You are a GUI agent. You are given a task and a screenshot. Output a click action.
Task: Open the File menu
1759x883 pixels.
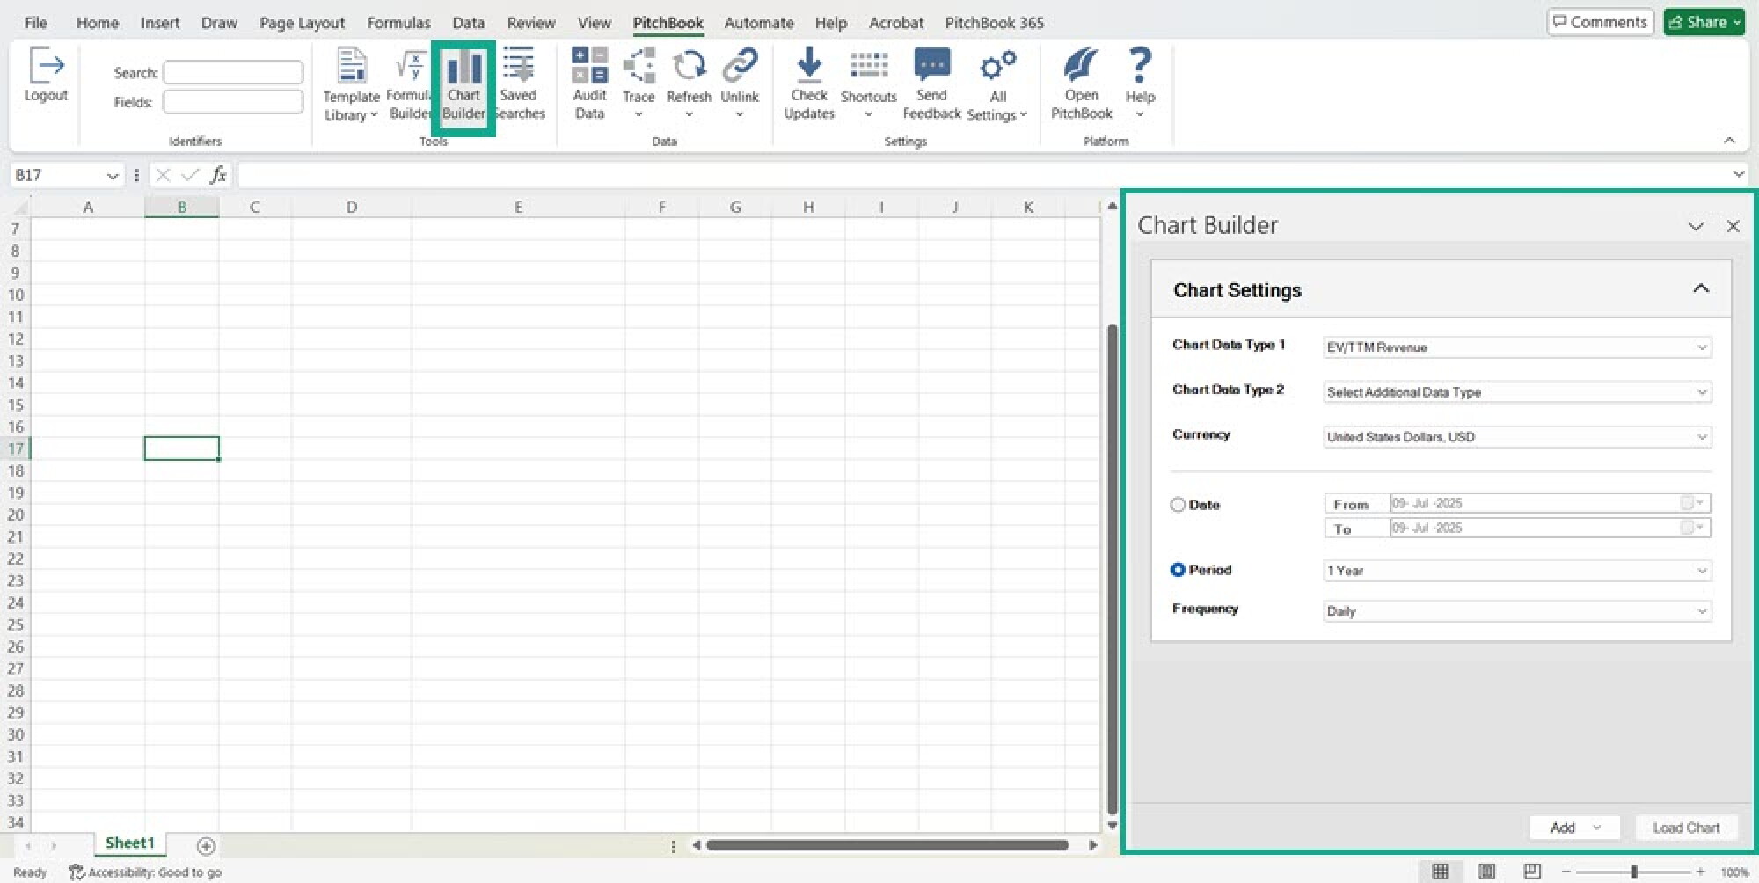pyautogui.click(x=36, y=23)
